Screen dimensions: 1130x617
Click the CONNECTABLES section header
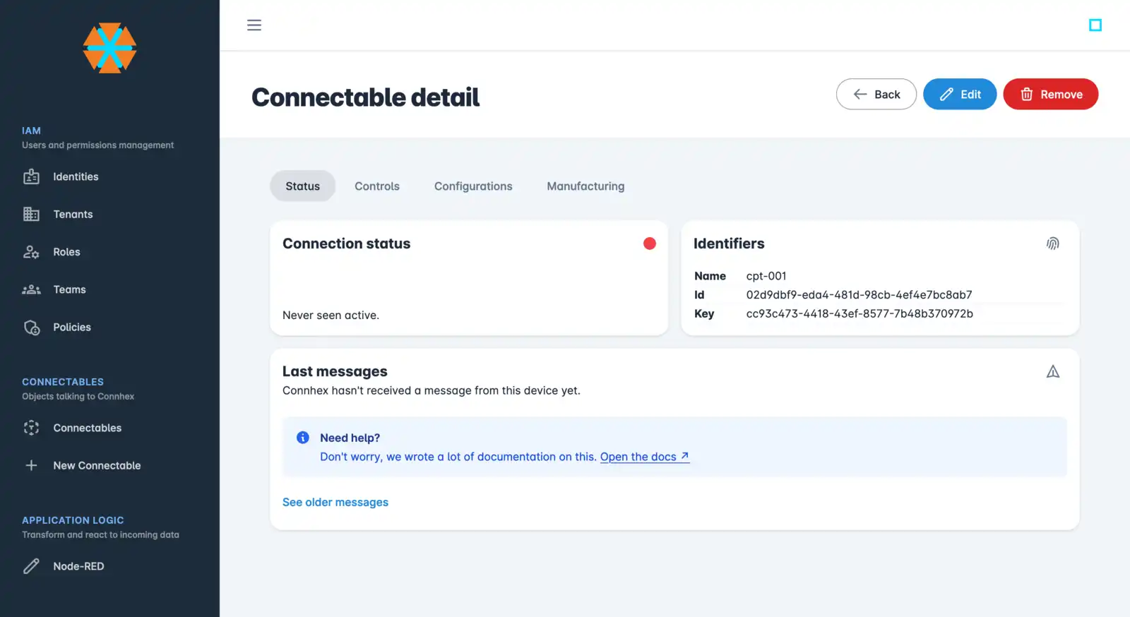(63, 382)
